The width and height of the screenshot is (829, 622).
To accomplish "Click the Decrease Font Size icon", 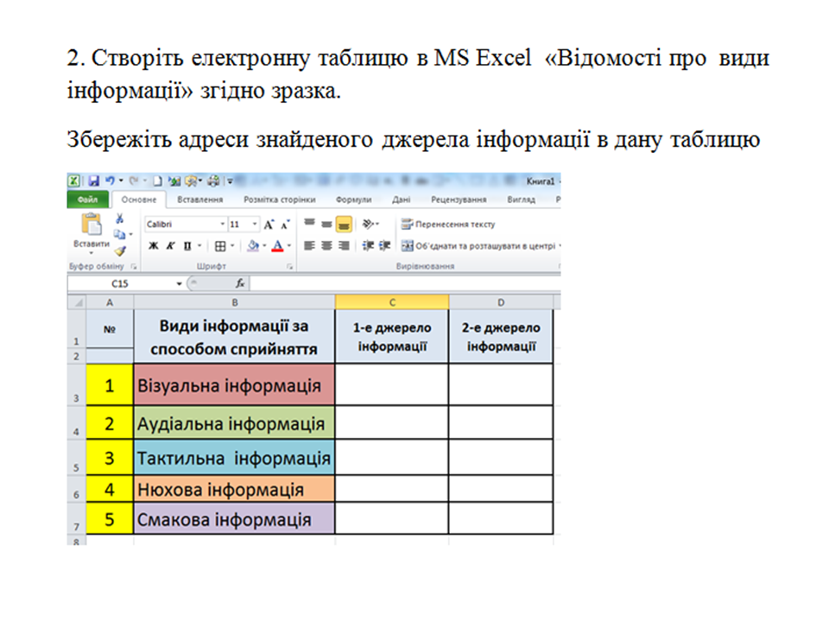I will click(286, 225).
